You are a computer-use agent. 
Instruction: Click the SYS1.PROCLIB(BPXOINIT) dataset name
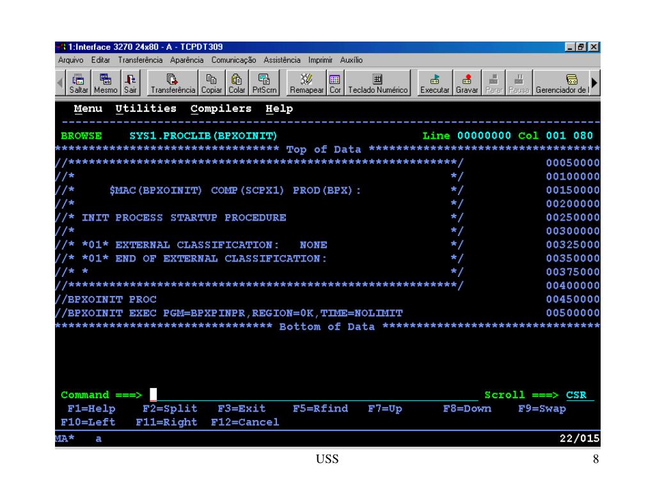203,136
